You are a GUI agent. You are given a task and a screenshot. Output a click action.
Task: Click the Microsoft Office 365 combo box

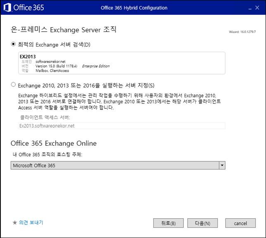click(x=118, y=165)
